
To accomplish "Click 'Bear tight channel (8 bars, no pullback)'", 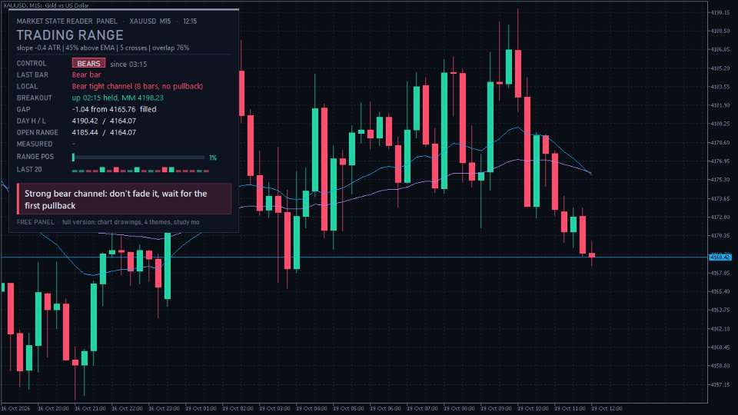I will 138,86.
